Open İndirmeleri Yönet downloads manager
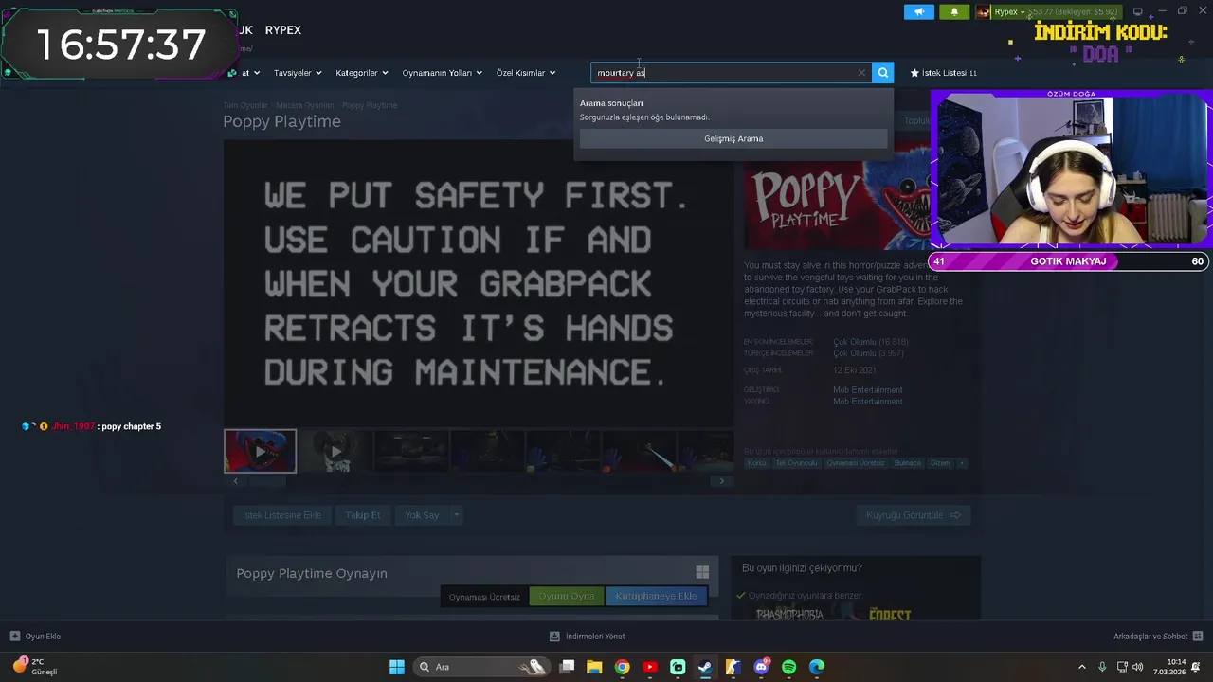The height and width of the screenshot is (682, 1213). pyautogui.click(x=587, y=637)
